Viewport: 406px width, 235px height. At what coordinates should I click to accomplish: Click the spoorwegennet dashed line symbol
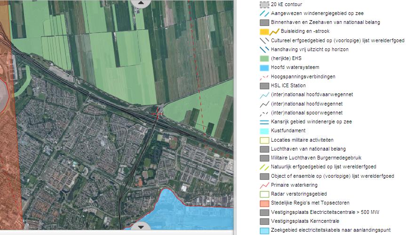264,113
